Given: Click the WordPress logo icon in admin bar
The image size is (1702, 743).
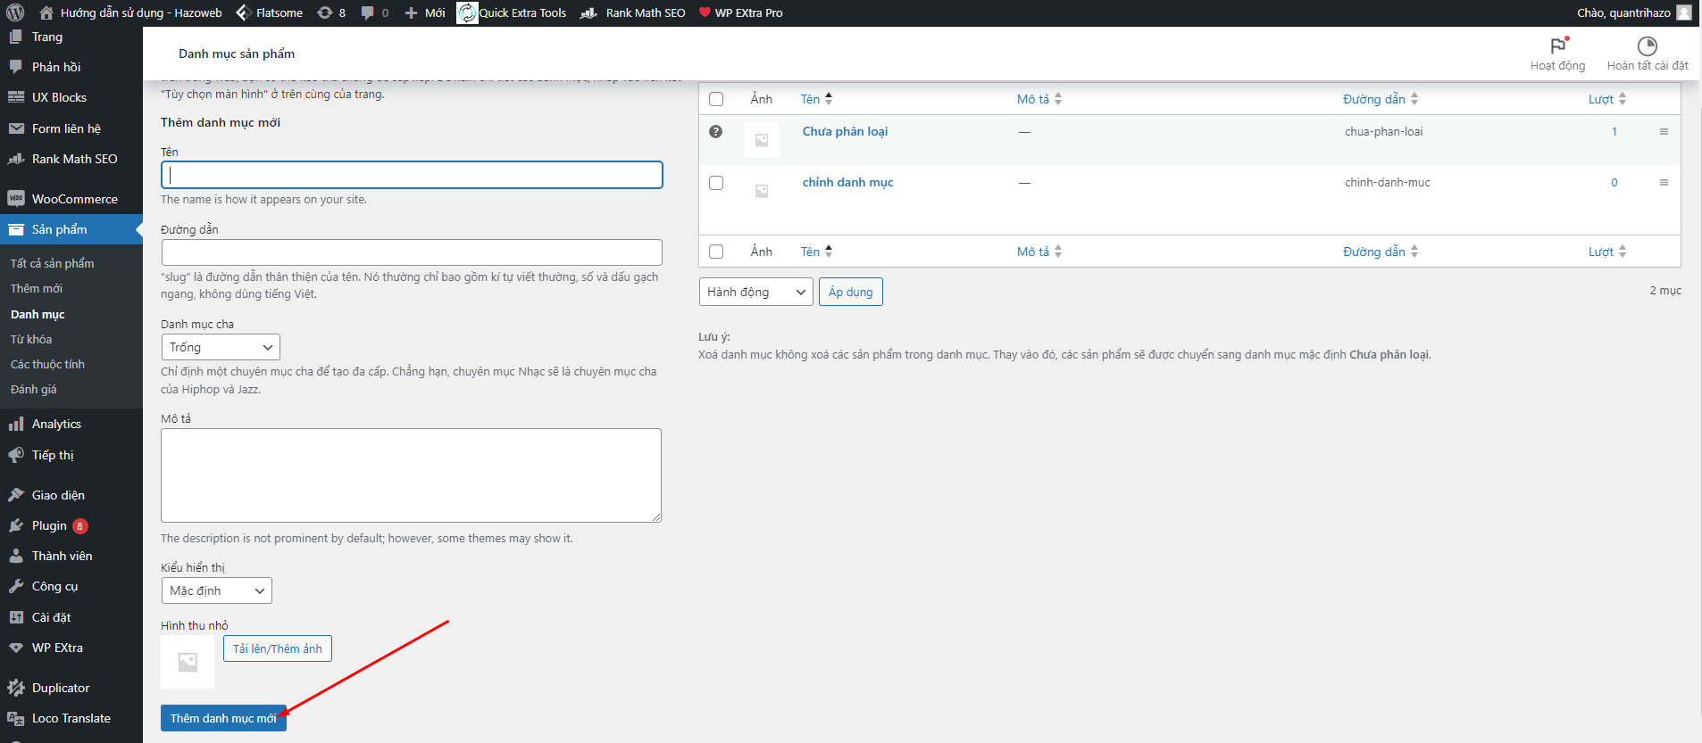Looking at the screenshot, I should [15, 12].
